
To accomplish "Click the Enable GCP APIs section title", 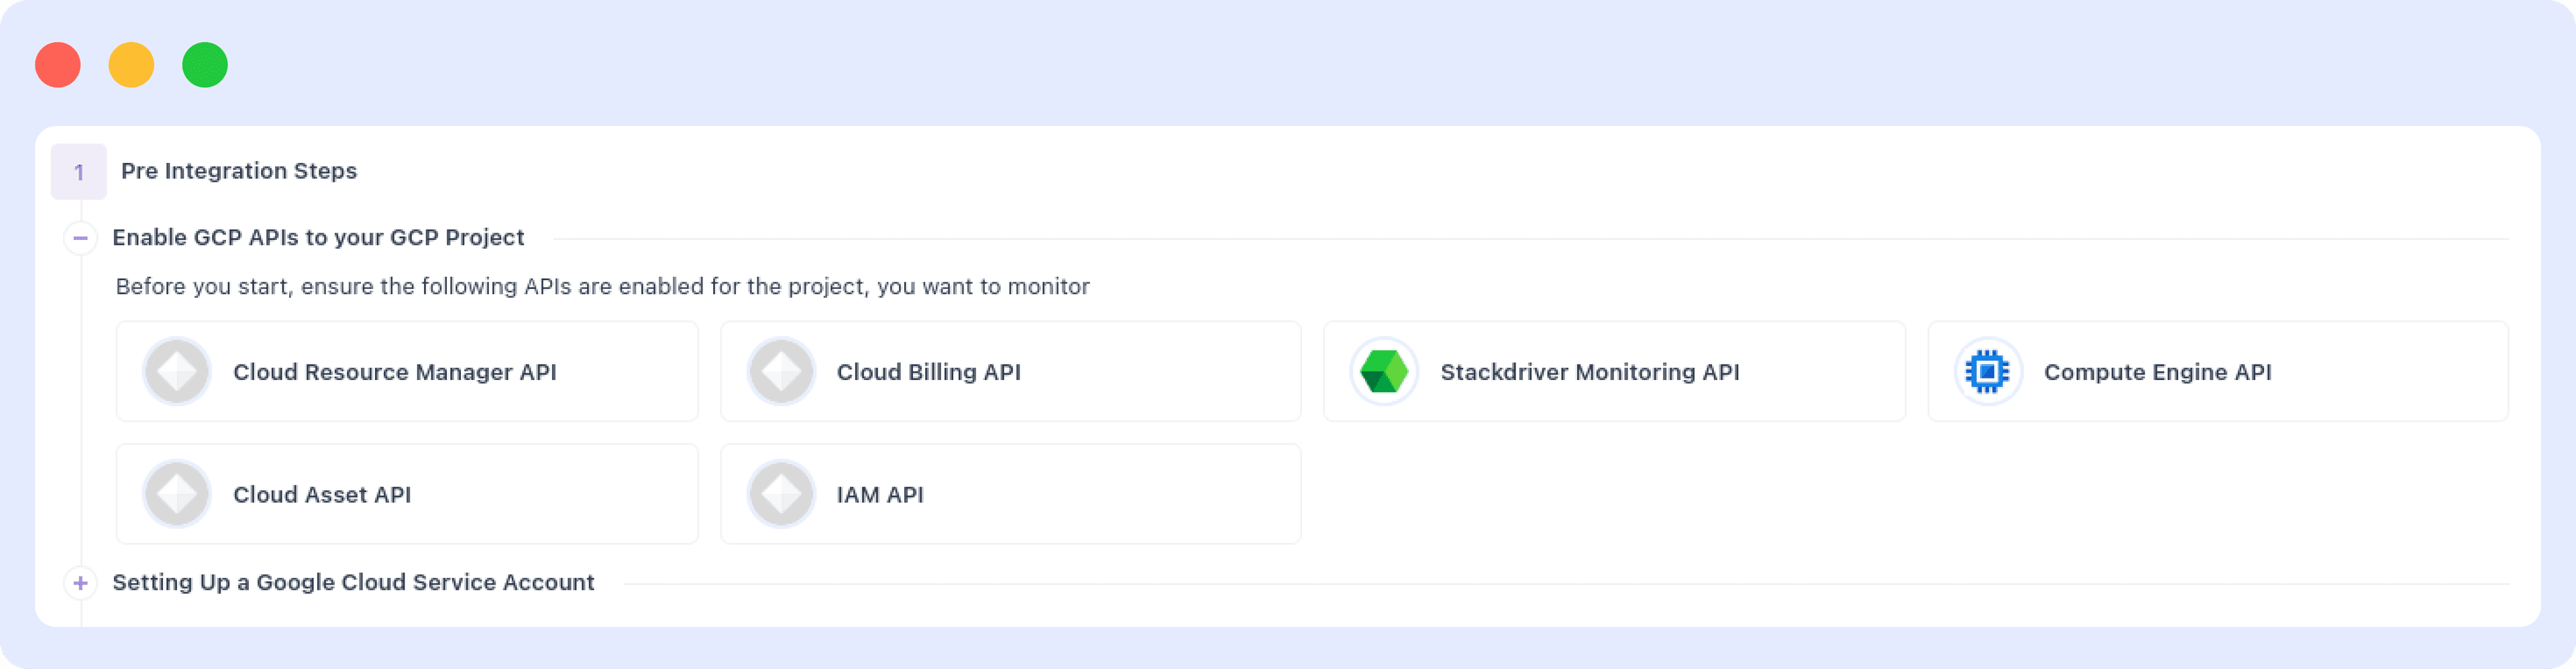I will [318, 237].
